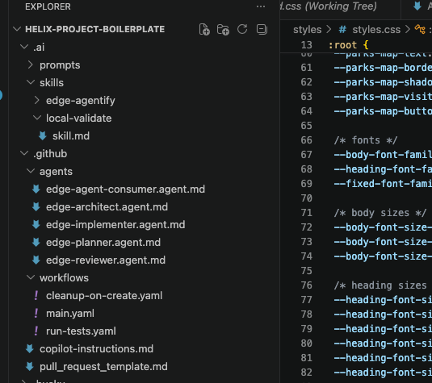
Task: Open cleanup-on-create.yaml workflow
Action: click(x=104, y=296)
